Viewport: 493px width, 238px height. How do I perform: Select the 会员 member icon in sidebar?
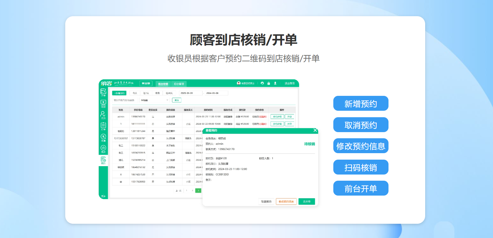click(104, 114)
